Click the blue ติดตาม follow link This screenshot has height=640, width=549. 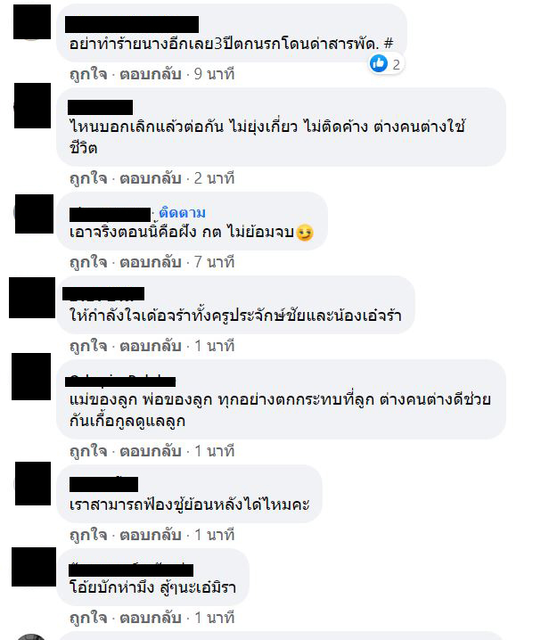coord(182,213)
